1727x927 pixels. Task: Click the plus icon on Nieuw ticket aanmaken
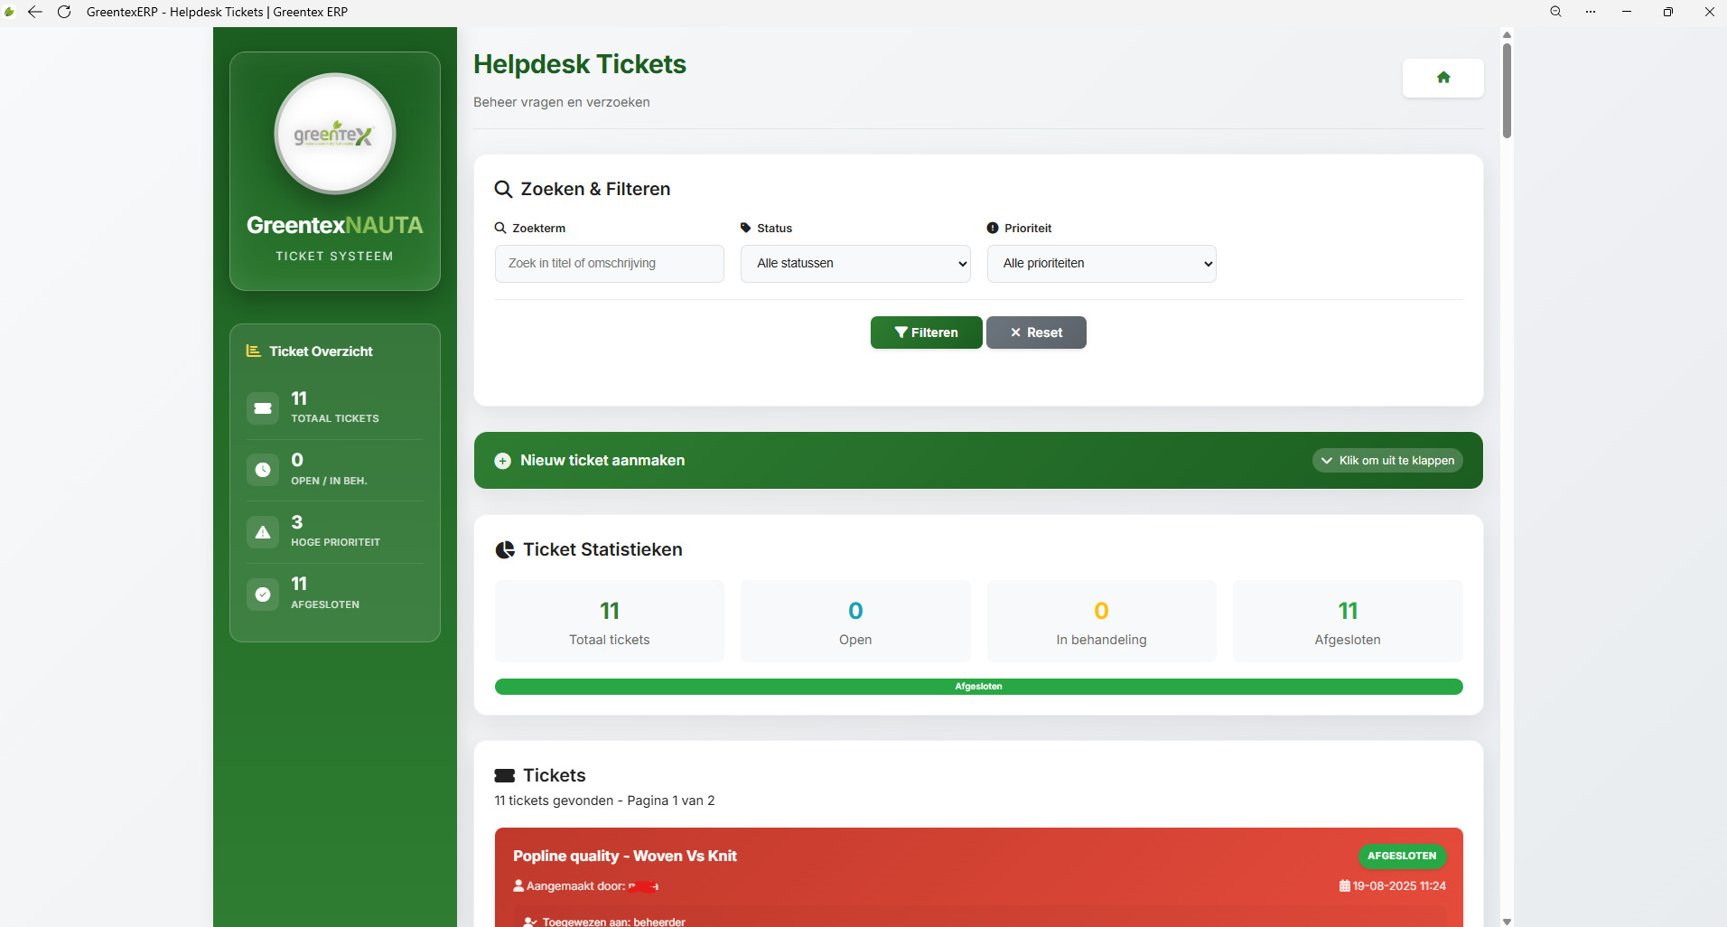coord(503,461)
